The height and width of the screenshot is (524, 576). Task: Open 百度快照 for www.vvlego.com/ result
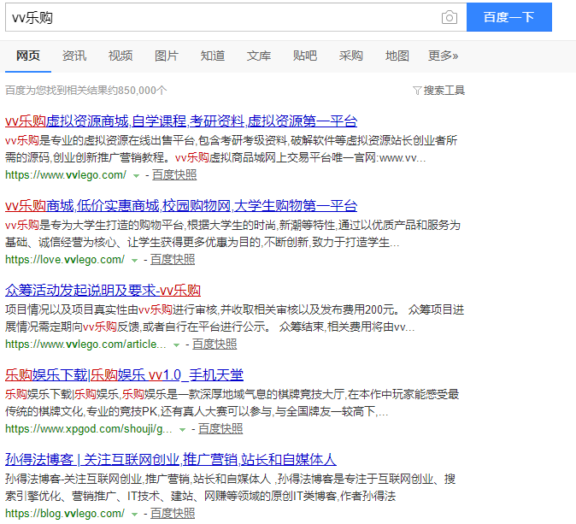point(174,175)
